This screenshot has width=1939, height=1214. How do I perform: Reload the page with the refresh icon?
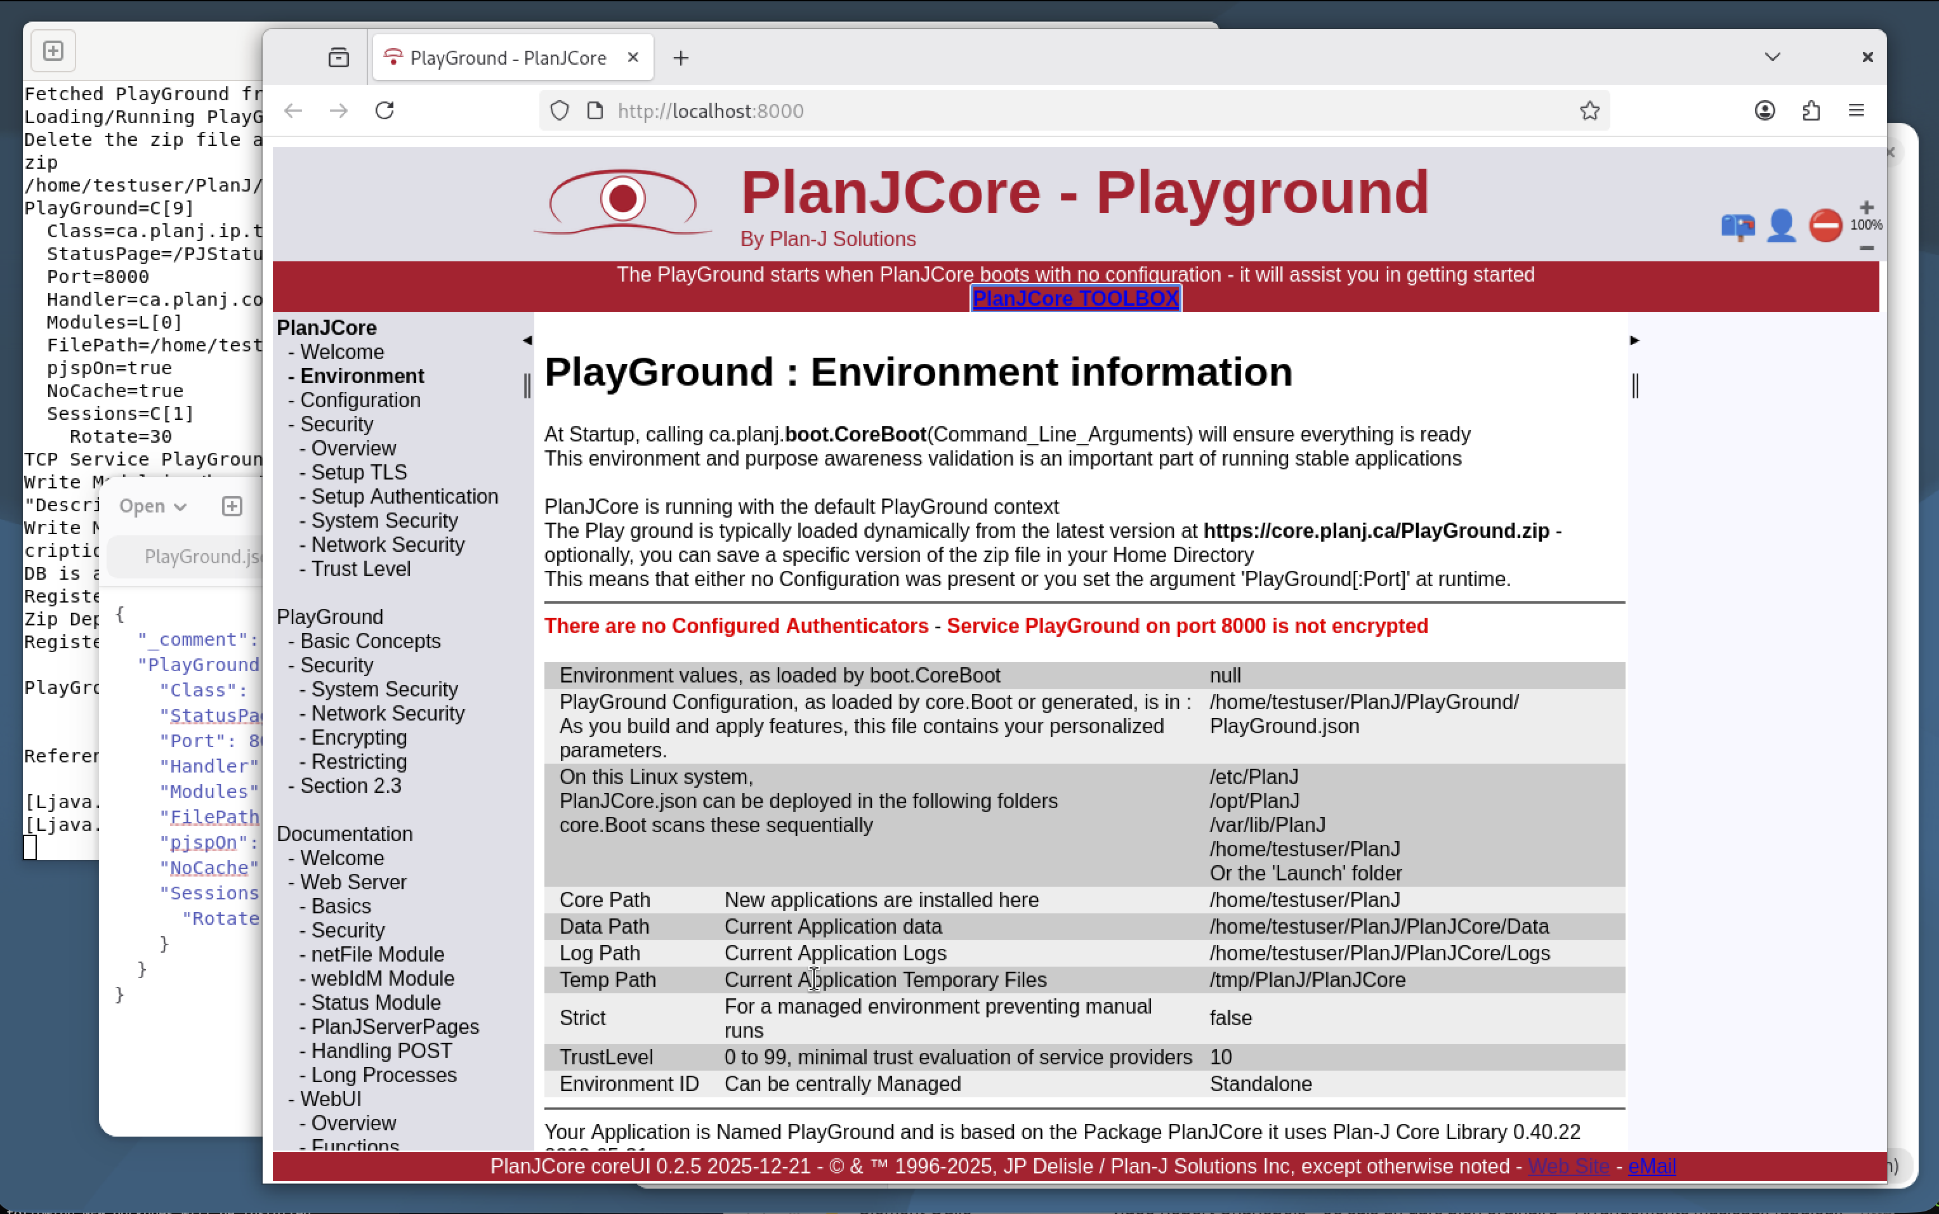385,111
